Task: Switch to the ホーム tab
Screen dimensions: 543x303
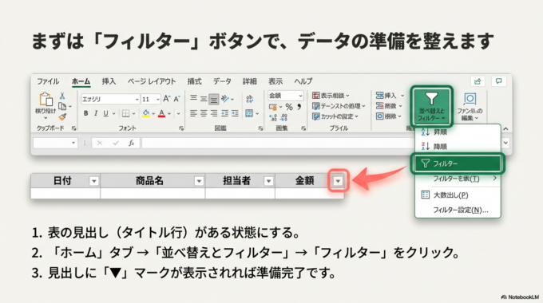Action: (x=81, y=81)
